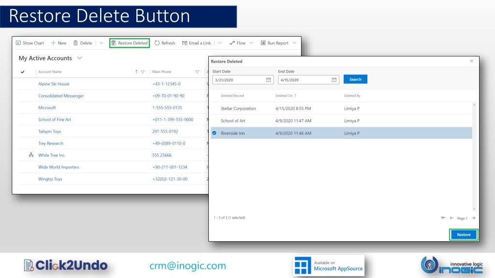
Task: Open the Main Phone column filter
Action: [197, 72]
